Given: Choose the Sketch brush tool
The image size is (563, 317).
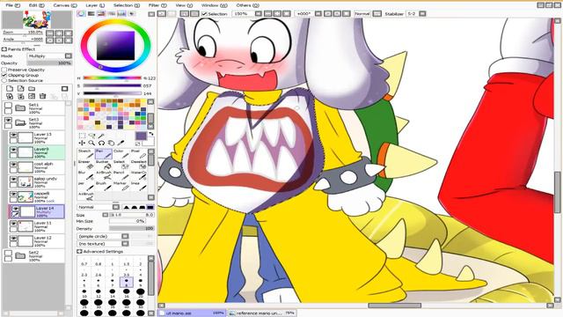Looking at the screenshot, I should pyautogui.click(x=86, y=154).
